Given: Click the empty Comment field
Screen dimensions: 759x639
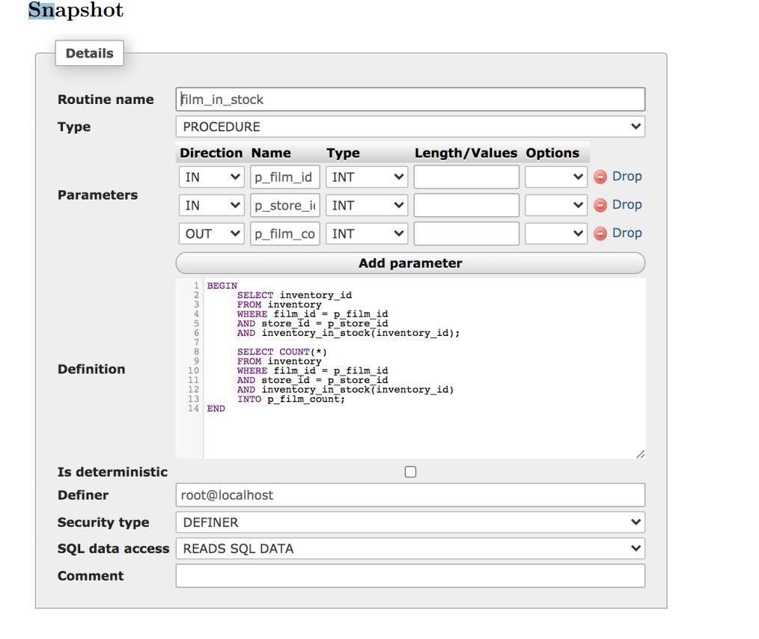Looking at the screenshot, I should (410, 576).
